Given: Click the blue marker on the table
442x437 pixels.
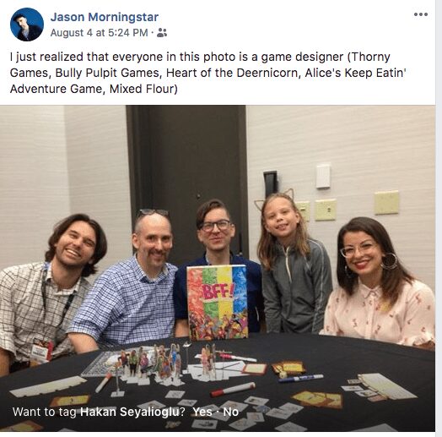Looking at the screenshot, I should 301,378.
